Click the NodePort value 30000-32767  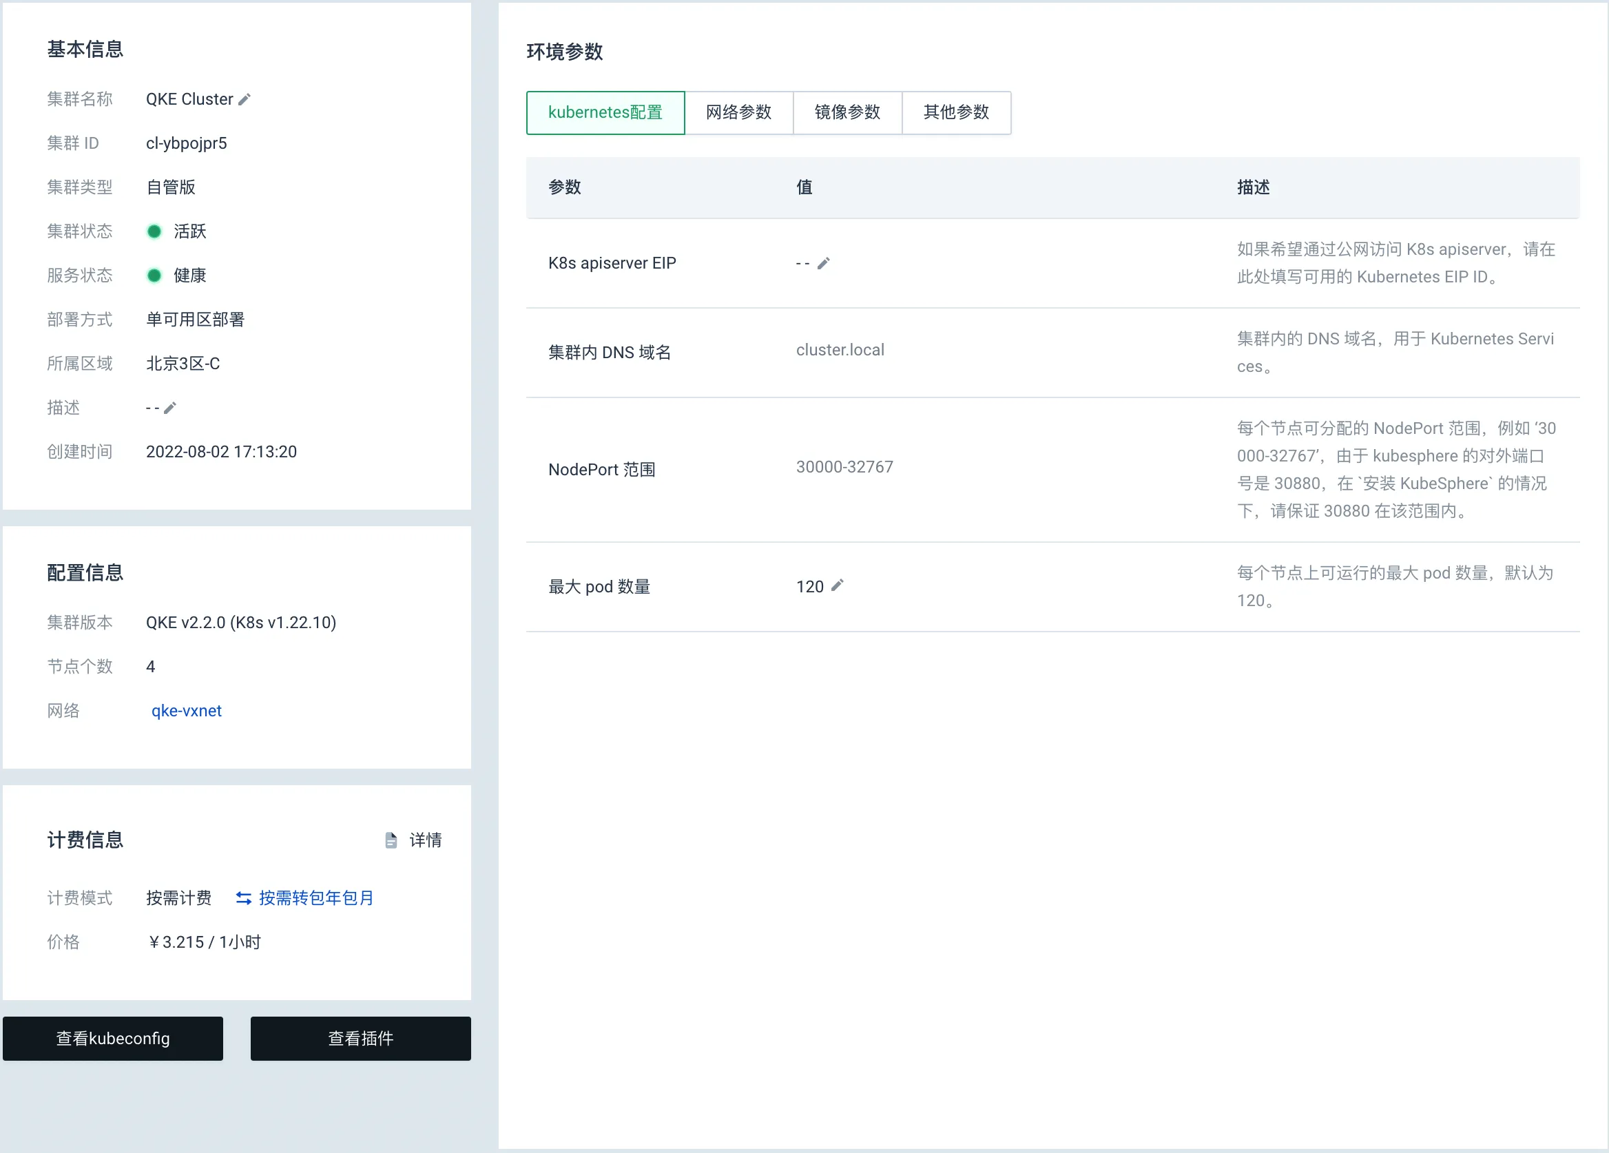coord(844,467)
